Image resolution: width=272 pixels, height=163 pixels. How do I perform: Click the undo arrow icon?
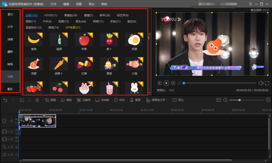coord(5,100)
